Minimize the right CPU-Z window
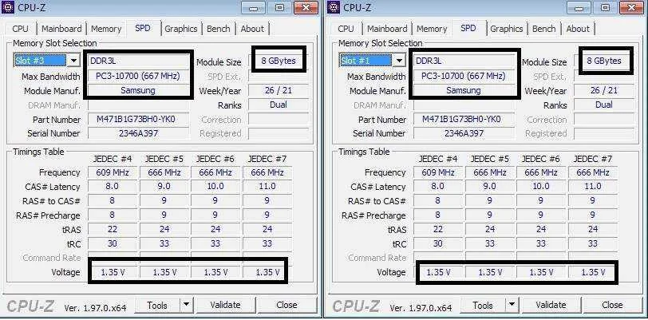 point(579,8)
